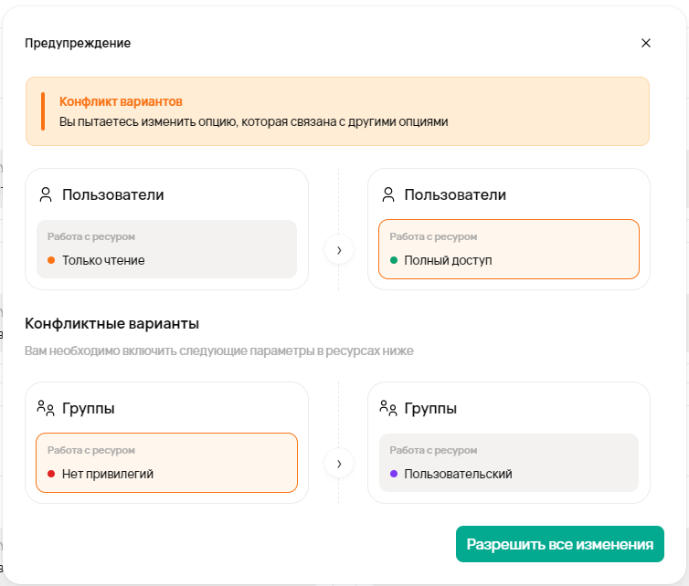689x586 pixels.
Task: Click the red dot beside Нет привилегий
Action: point(51,474)
